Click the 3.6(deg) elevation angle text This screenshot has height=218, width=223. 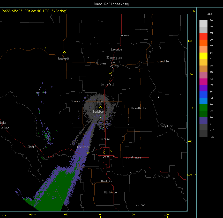point(60,11)
